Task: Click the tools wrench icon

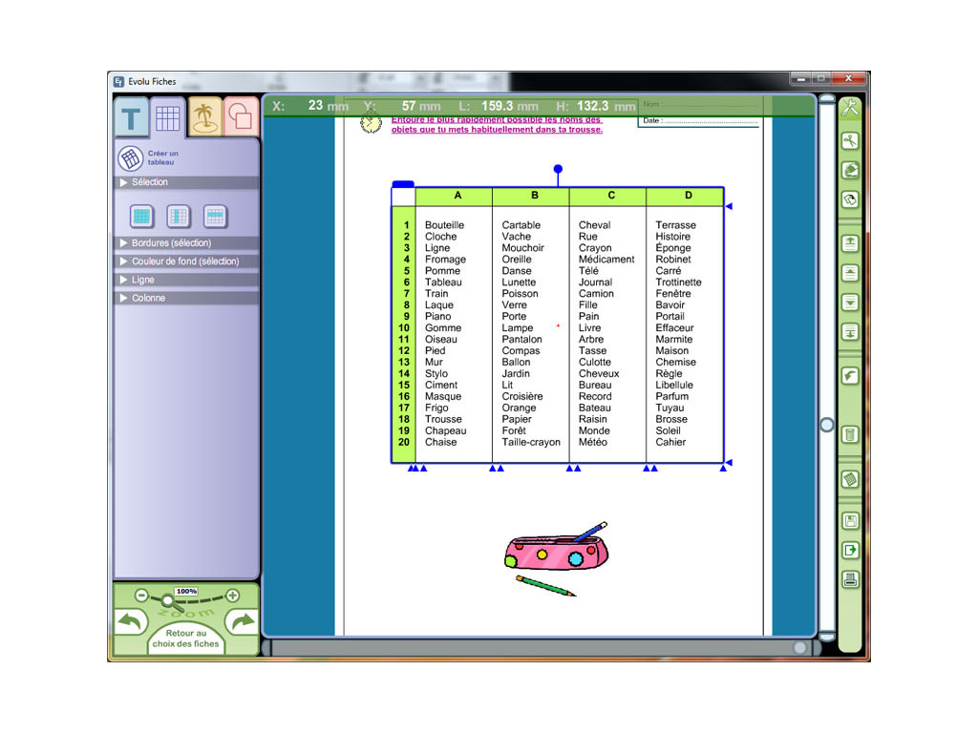Action: click(x=849, y=108)
